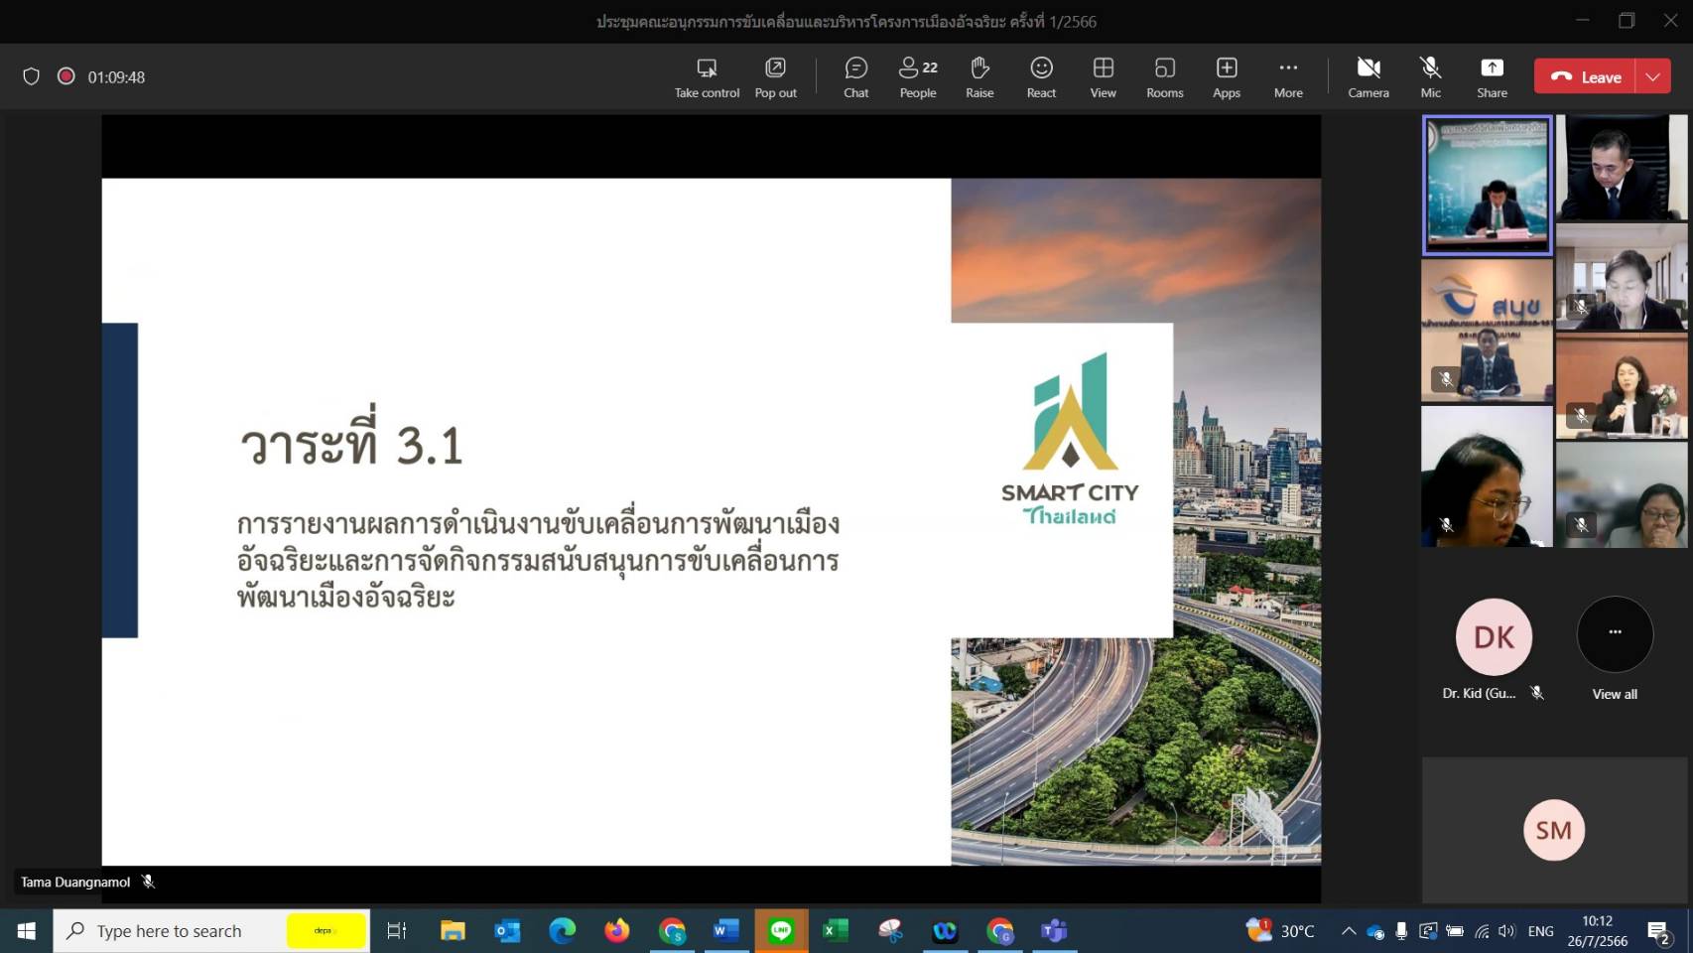Screen dimensions: 1693x953
Task: Open Microsoft Edge from taskbar
Action: pos(562,931)
